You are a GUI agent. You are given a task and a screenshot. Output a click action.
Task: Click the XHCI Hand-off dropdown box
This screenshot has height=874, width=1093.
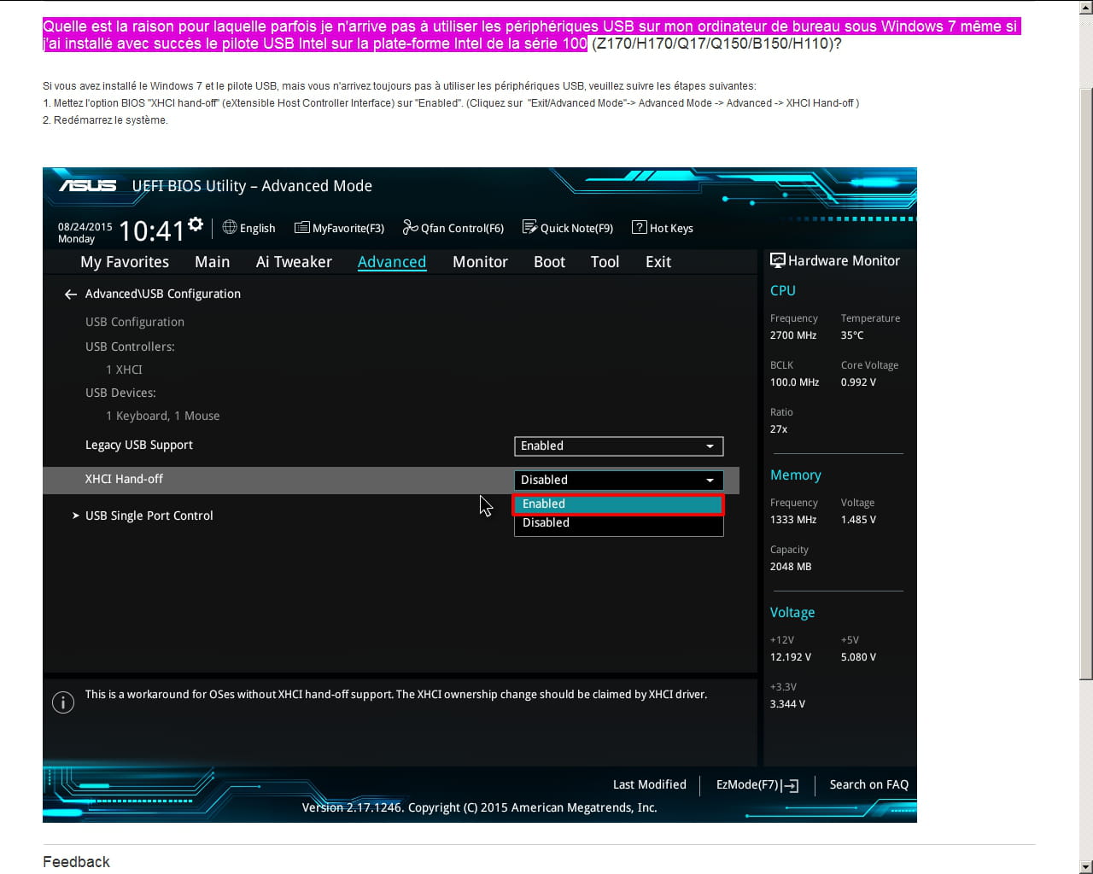(618, 481)
